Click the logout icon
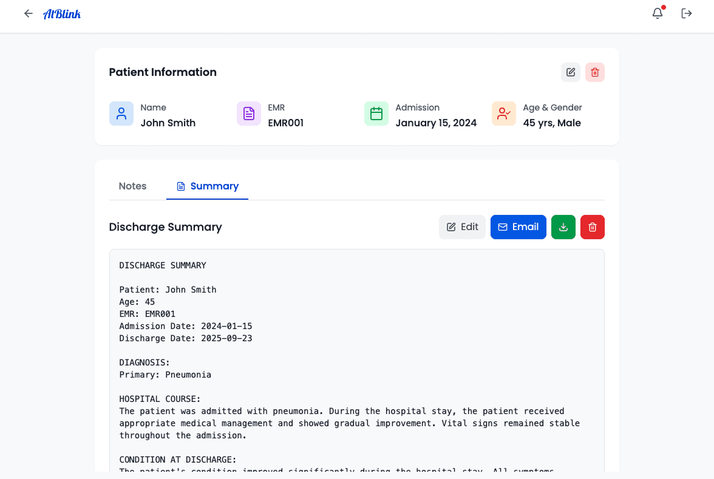The height and width of the screenshot is (479, 714). click(x=687, y=13)
